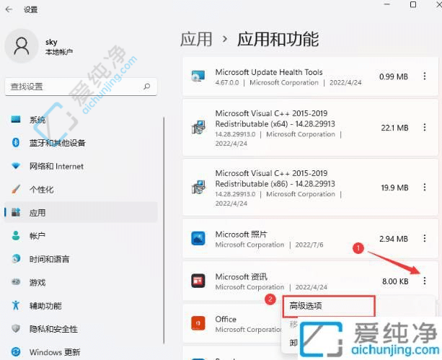Screen dimensions: 442x360
Task: Open more options for Microsoft 资讯
Action: click(x=425, y=281)
